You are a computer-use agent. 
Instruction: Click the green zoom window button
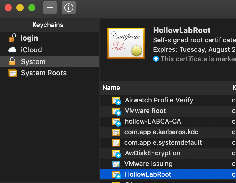click(32, 8)
